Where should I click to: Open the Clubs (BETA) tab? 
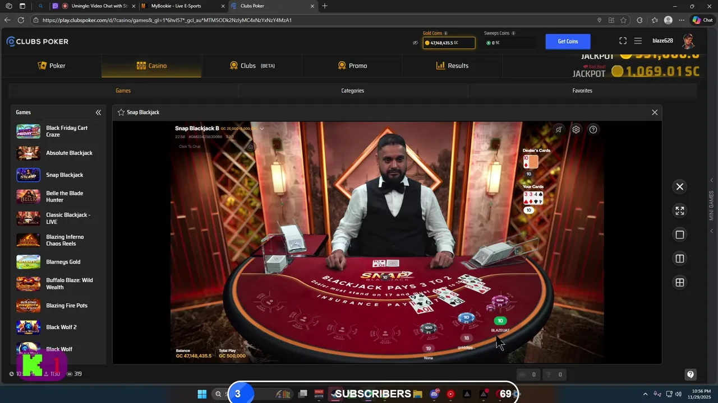point(252,65)
